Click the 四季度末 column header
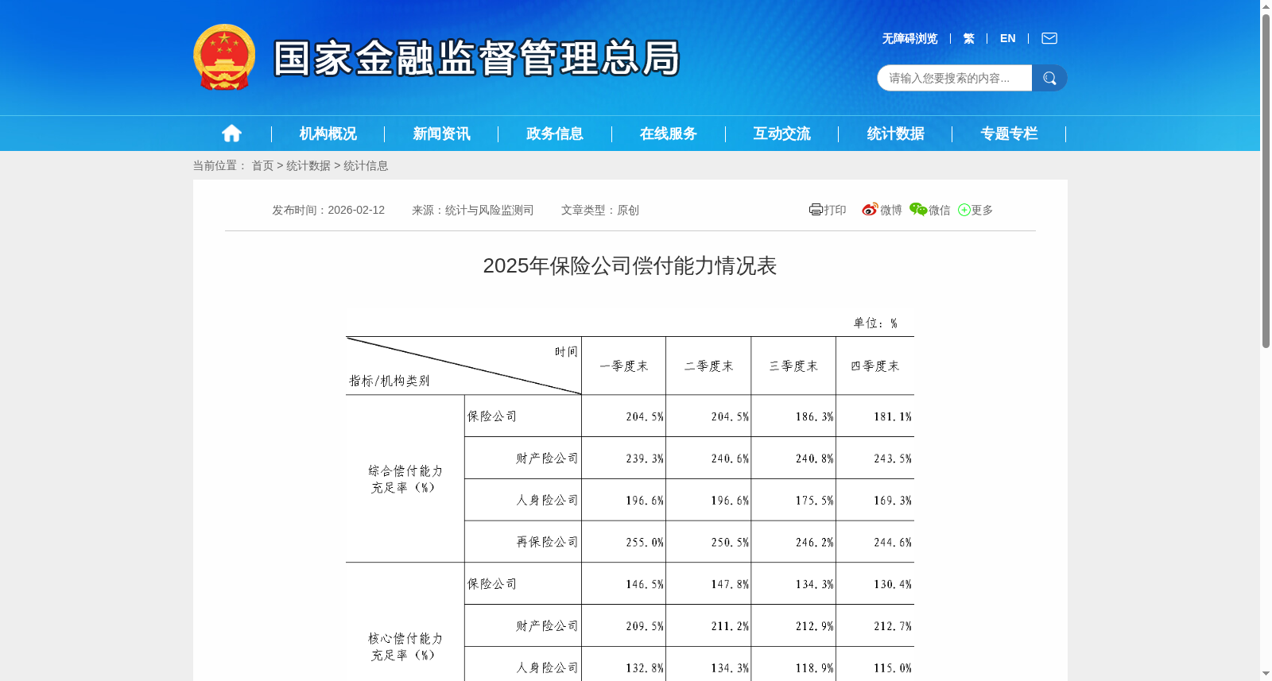1272x681 pixels. [x=874, y=366]
